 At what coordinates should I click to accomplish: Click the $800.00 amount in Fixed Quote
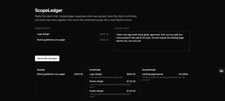[x=104, y=34]
